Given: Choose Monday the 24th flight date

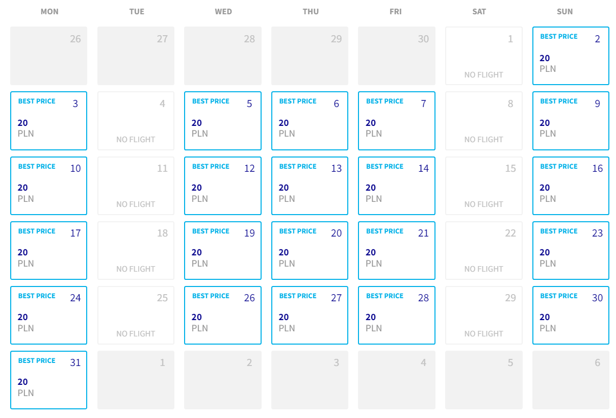Looking at the screenshot, I should (48, 315).
